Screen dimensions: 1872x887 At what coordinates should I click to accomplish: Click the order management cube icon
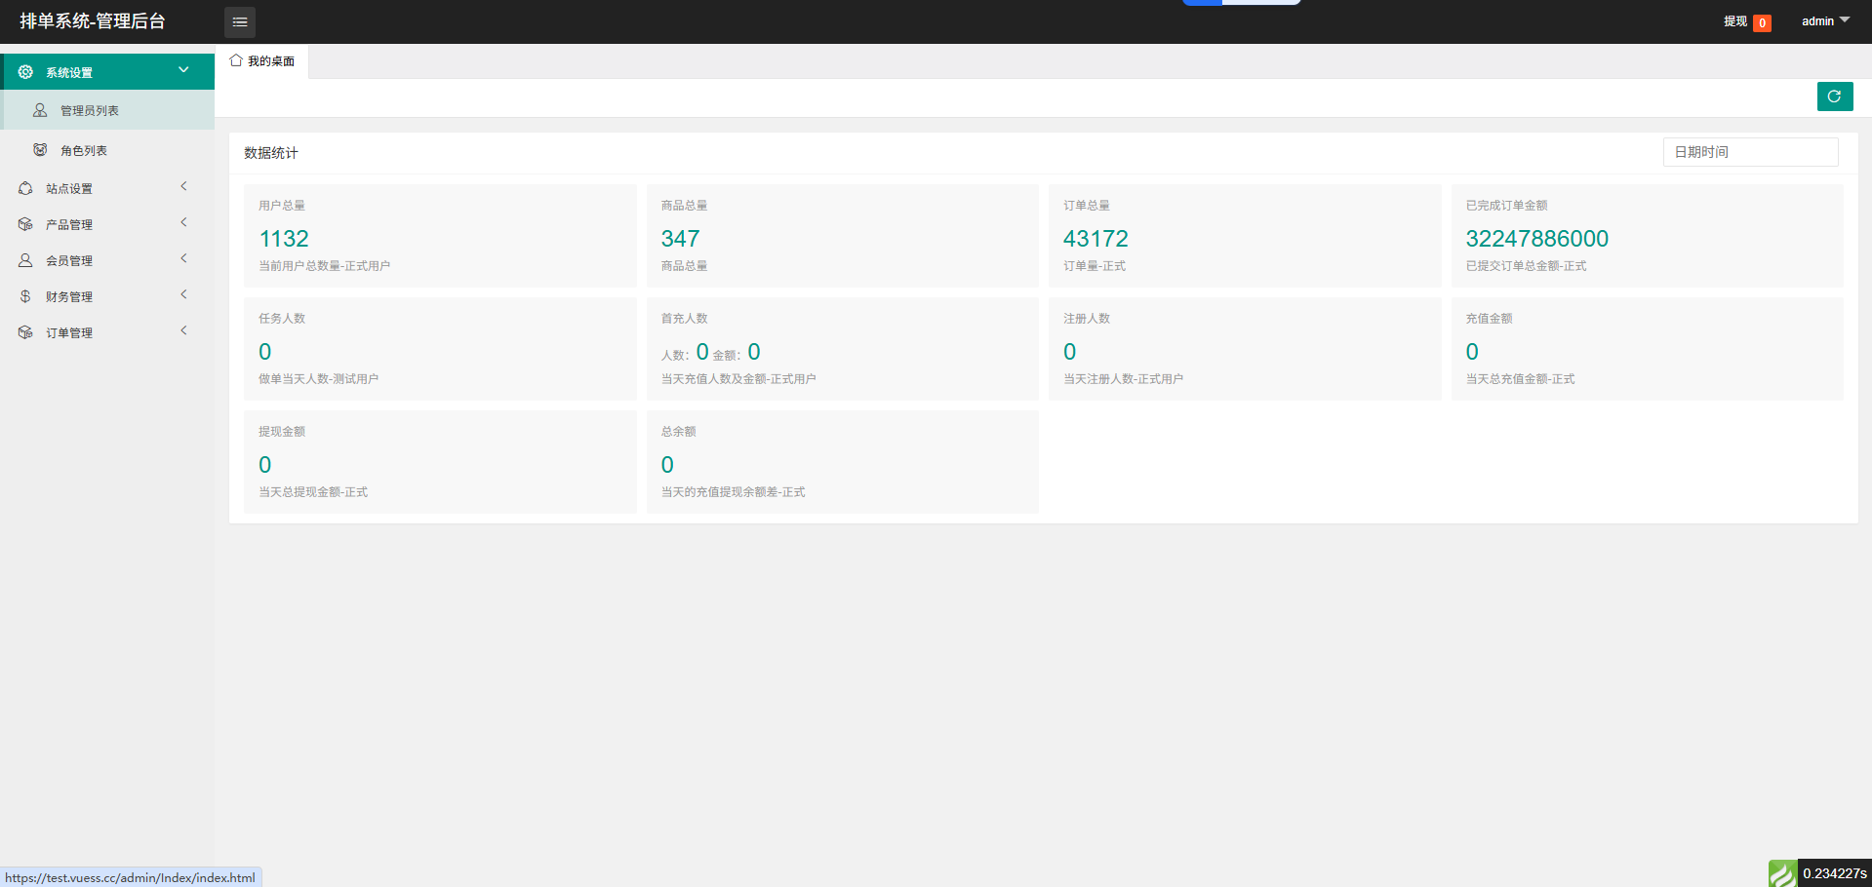coord(25,332)
